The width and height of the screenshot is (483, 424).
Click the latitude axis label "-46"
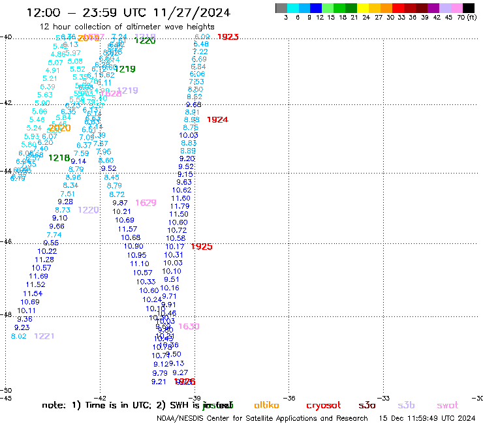[6, 241]
